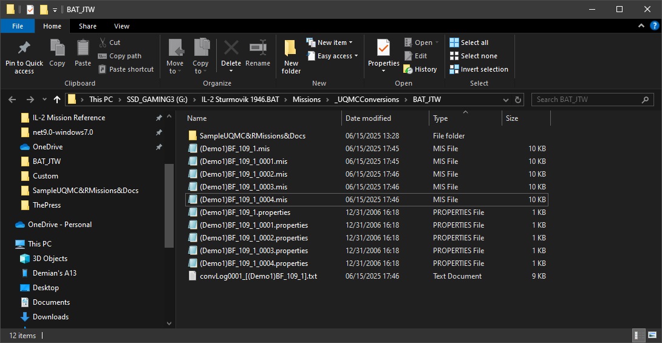
Task: Click Missions breadcrumb
Action: click(307, 100)
